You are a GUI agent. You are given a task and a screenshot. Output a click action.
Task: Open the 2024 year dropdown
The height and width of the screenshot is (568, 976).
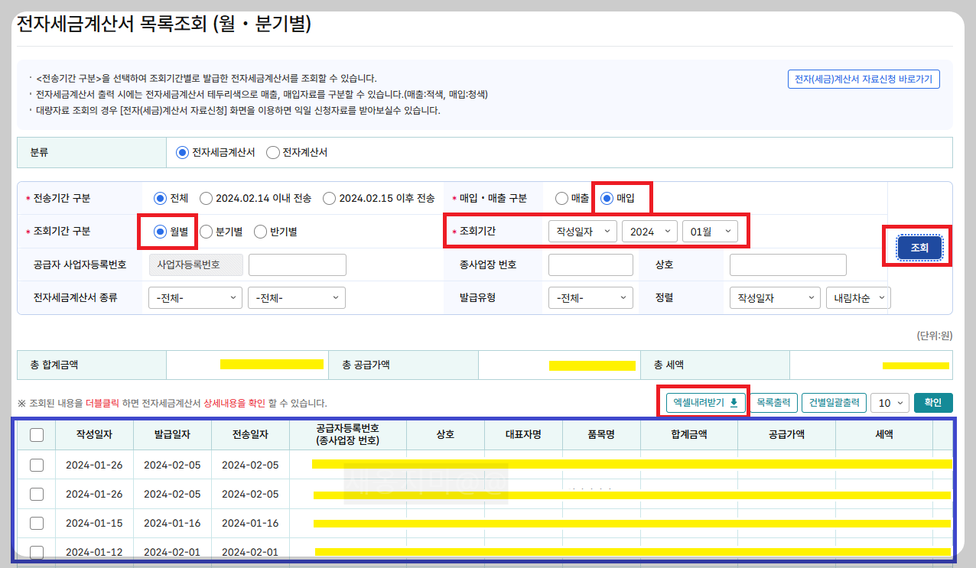[x=649, y=231]
